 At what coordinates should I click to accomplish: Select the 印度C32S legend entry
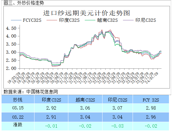[63, 20]
